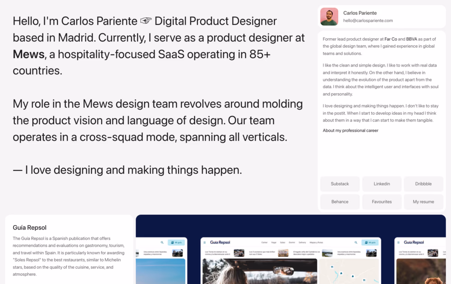Select 'Delivery' in the mockup navigation

[x=302, y=242]
